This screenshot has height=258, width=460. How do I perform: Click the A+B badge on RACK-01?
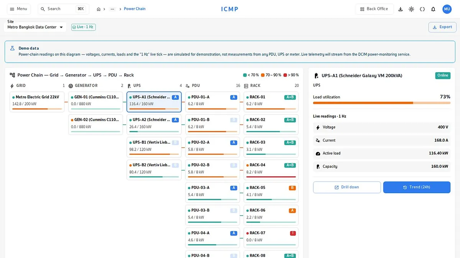(290, 97)
